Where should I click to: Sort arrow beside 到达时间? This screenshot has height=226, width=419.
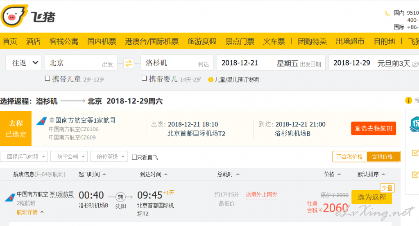click(166, 174)
